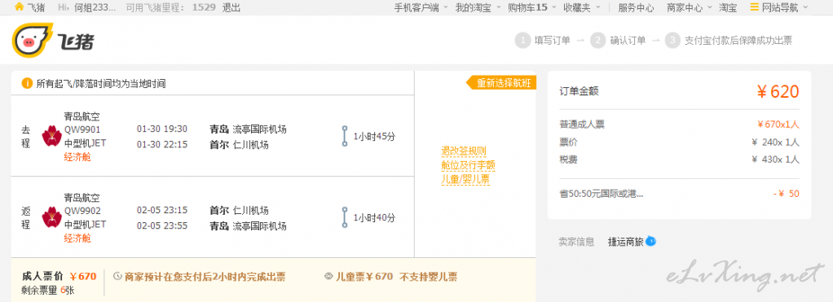
Task: Click the 网站导航 menu icon
Action: tap(755, 7)
